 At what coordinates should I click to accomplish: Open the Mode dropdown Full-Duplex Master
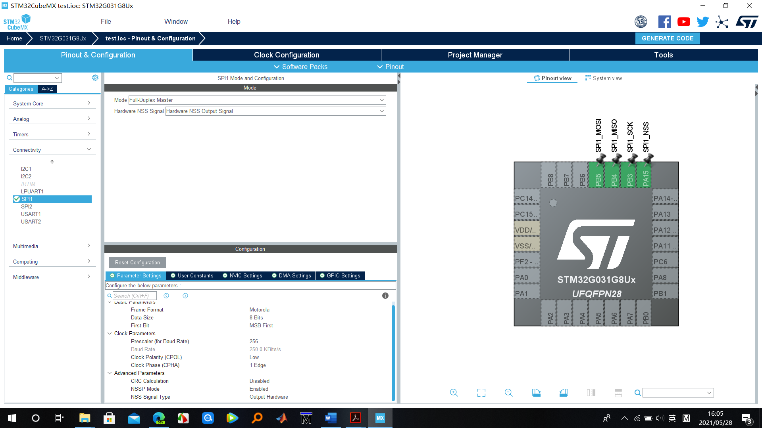(x=257, y=100)
